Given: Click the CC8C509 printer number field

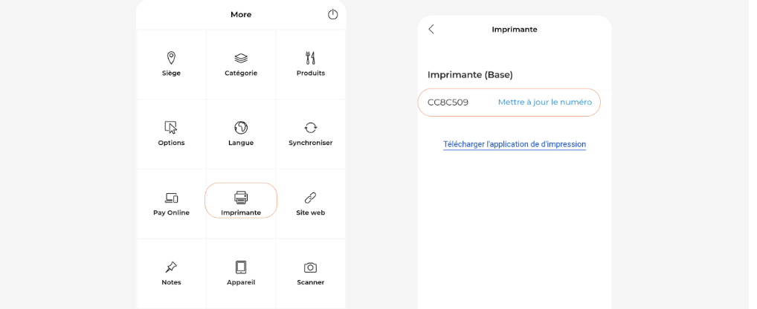Looking at the screenshot, I should tap(448, 103).
